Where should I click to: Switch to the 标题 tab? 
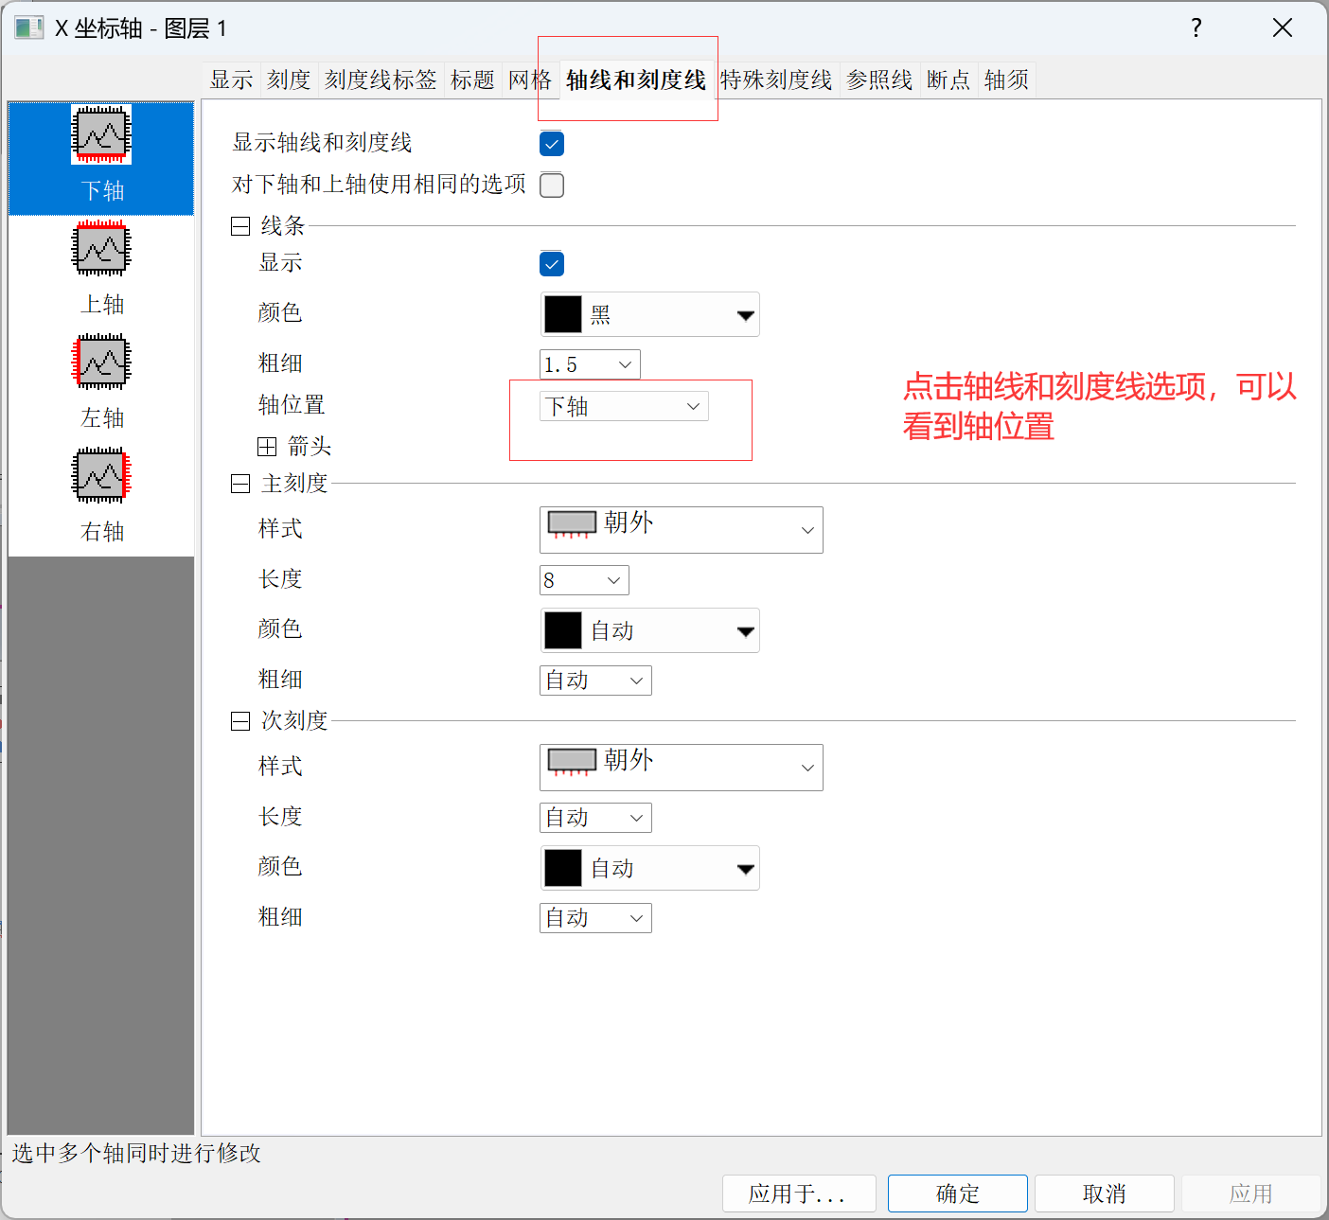(472, 80)
